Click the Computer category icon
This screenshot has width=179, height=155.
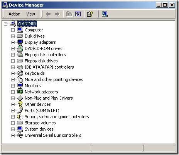pos(20,30)
